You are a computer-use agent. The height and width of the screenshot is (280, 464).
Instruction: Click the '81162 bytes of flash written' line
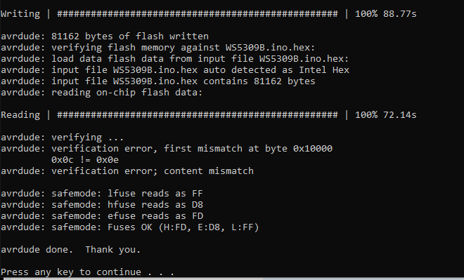(x=105, y=36)
